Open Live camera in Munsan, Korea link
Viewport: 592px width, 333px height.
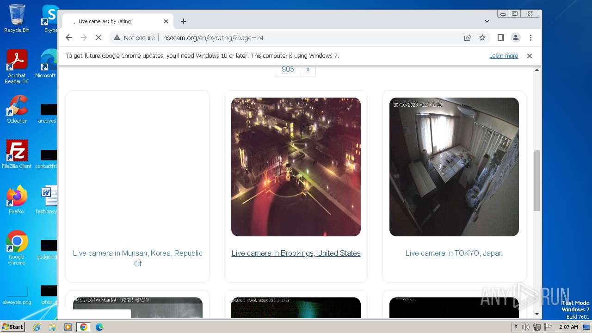coord(138,258)
